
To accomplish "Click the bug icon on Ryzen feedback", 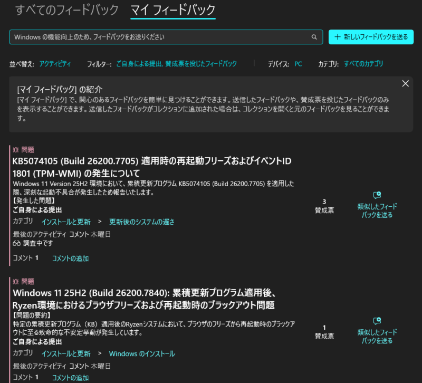I will [16, 282].
